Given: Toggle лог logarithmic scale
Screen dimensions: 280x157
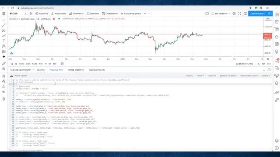Looking at the screenshot, I should click(263, 64).
